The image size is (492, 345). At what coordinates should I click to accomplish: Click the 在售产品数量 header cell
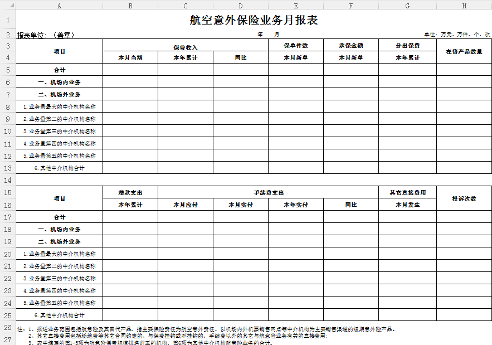pos(464,51)
